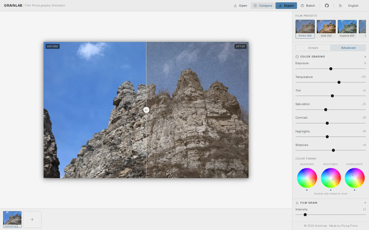Click the Shadows slider handle
This screenshot has height=230, width=369.
(333, 150)
